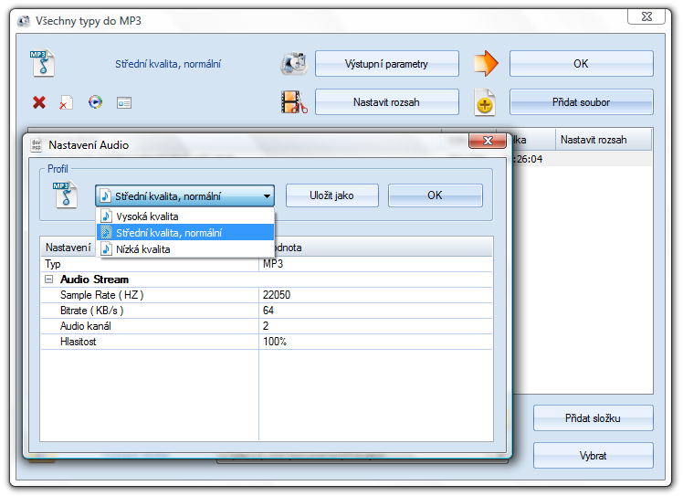Click the clear list page icon

(x=66, y=102)
